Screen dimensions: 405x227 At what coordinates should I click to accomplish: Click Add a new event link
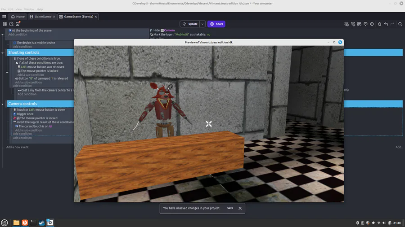(17, 147)
